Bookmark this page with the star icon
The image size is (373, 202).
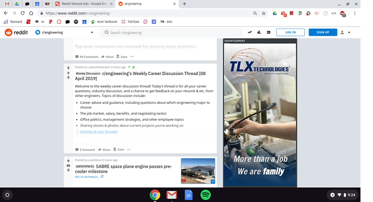[264, 13]
